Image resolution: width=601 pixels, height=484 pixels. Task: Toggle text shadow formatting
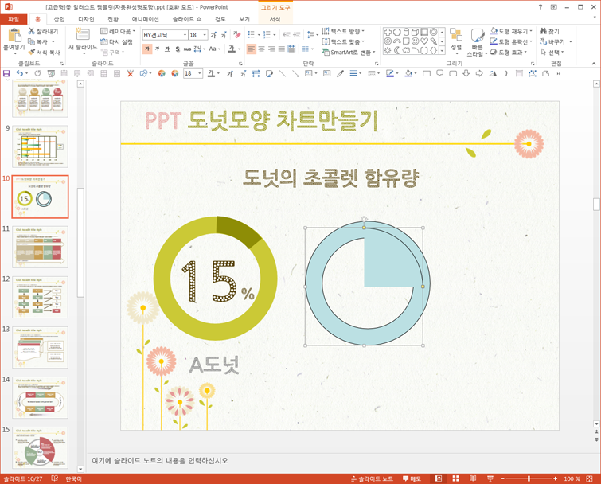click(177, 49)
